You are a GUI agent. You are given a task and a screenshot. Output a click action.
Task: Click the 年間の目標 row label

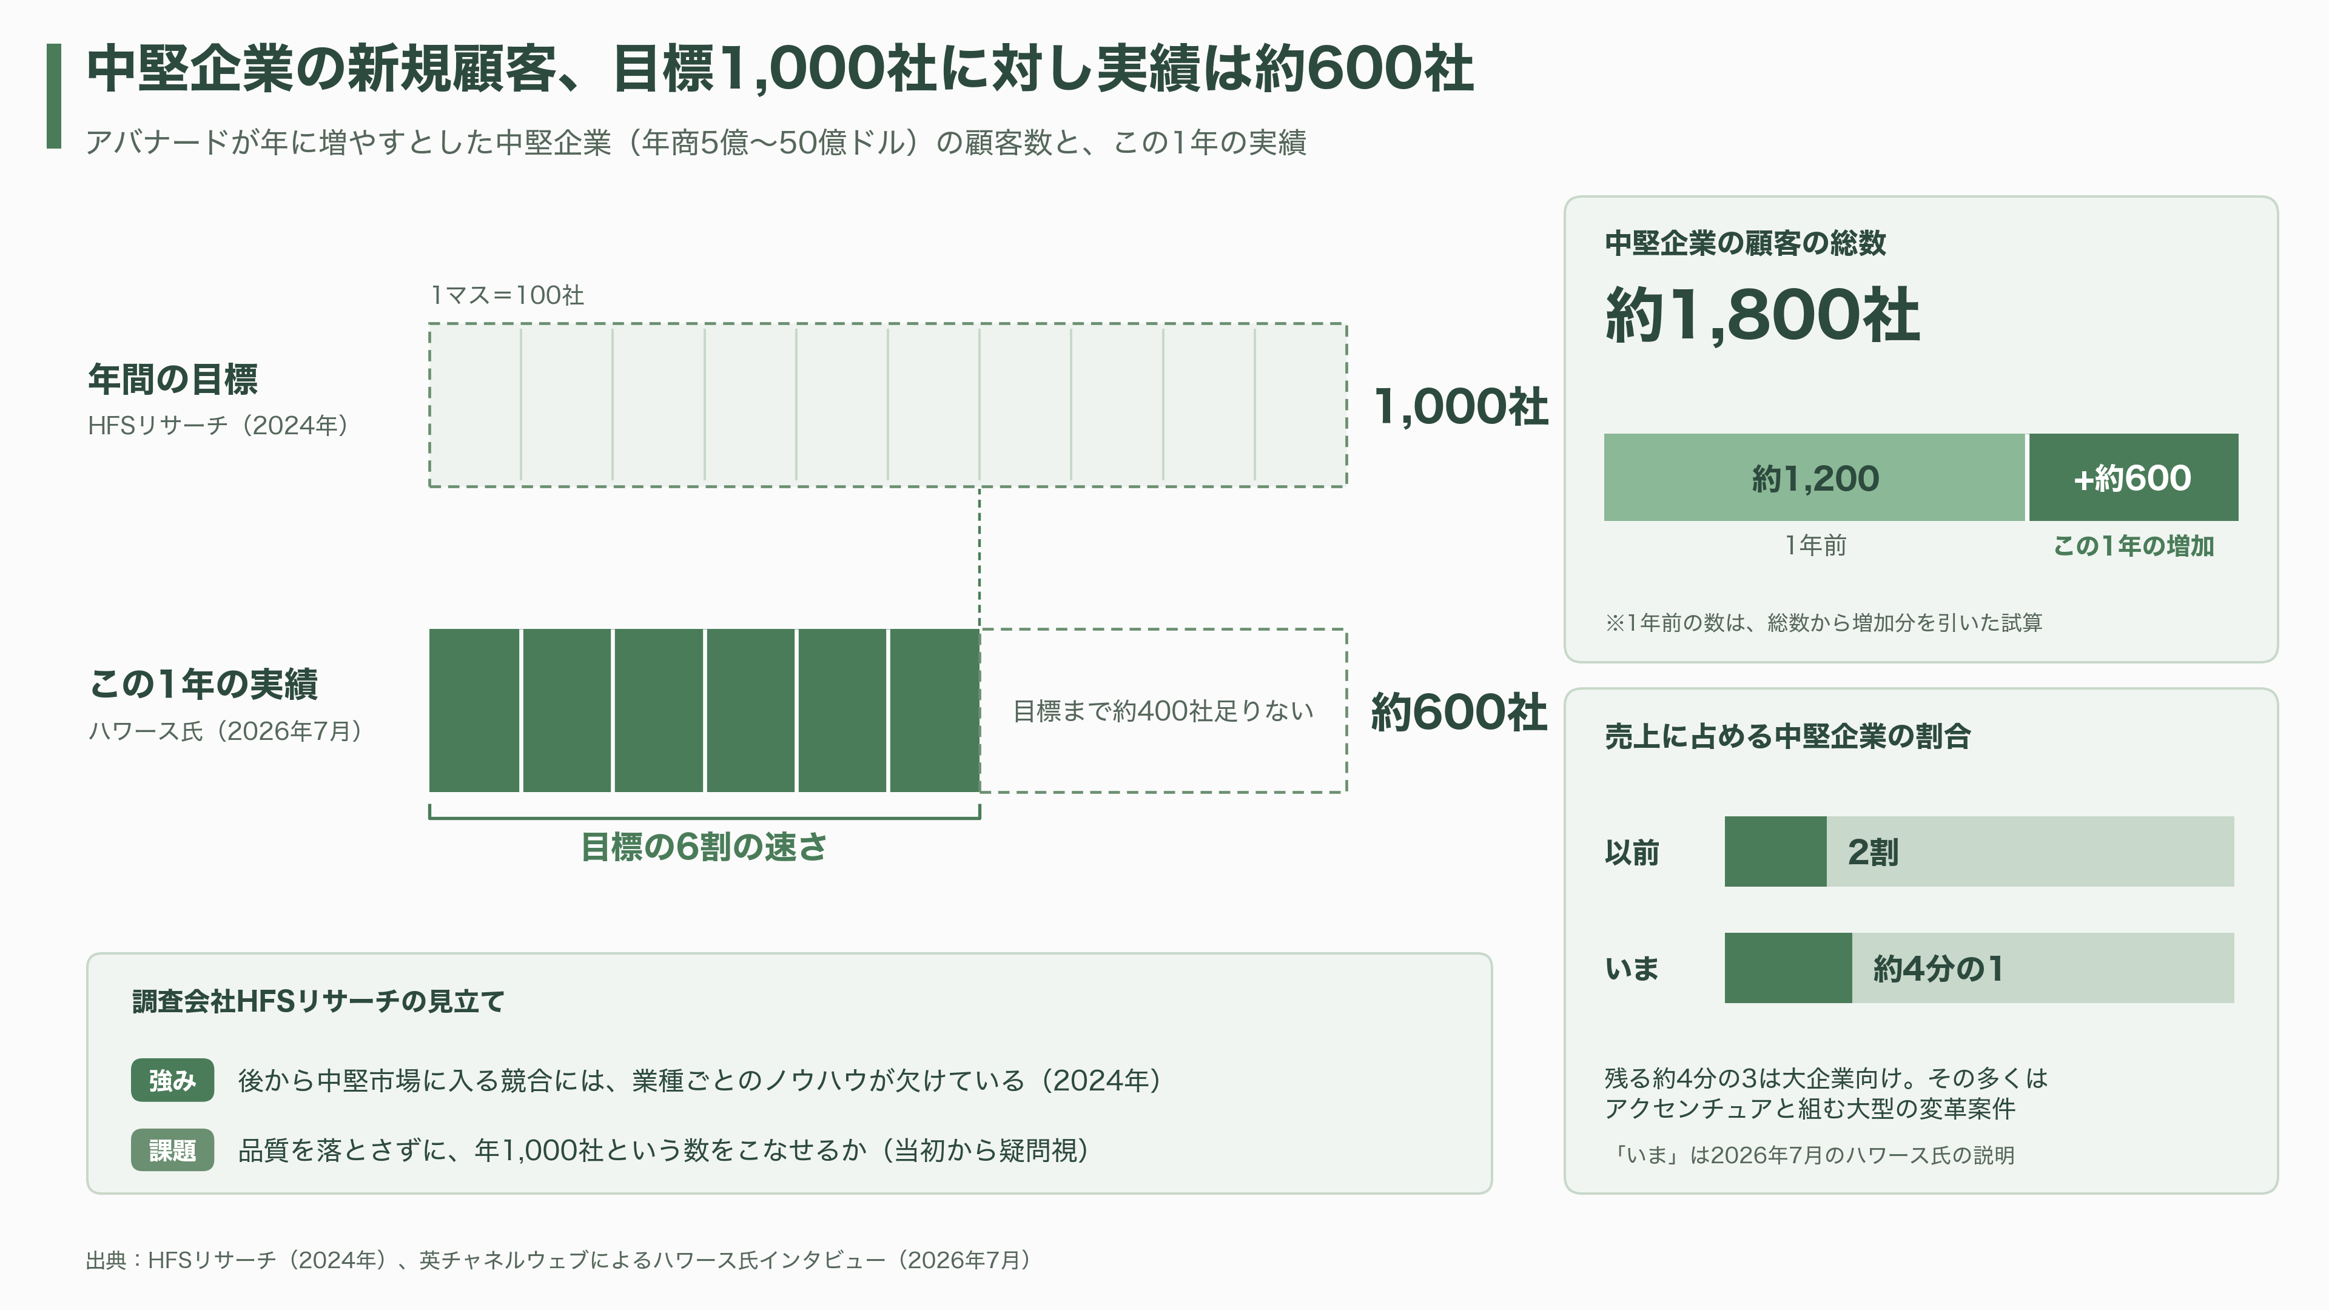pyautogui.click(x=173, y=379)
